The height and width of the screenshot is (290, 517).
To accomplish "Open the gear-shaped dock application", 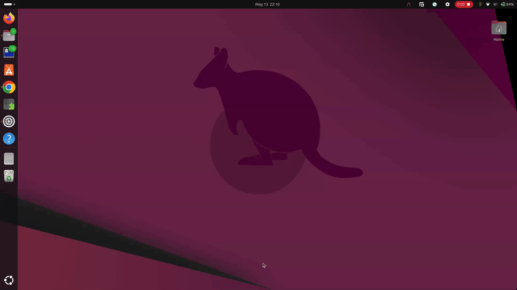I will (x=9, y=122).
